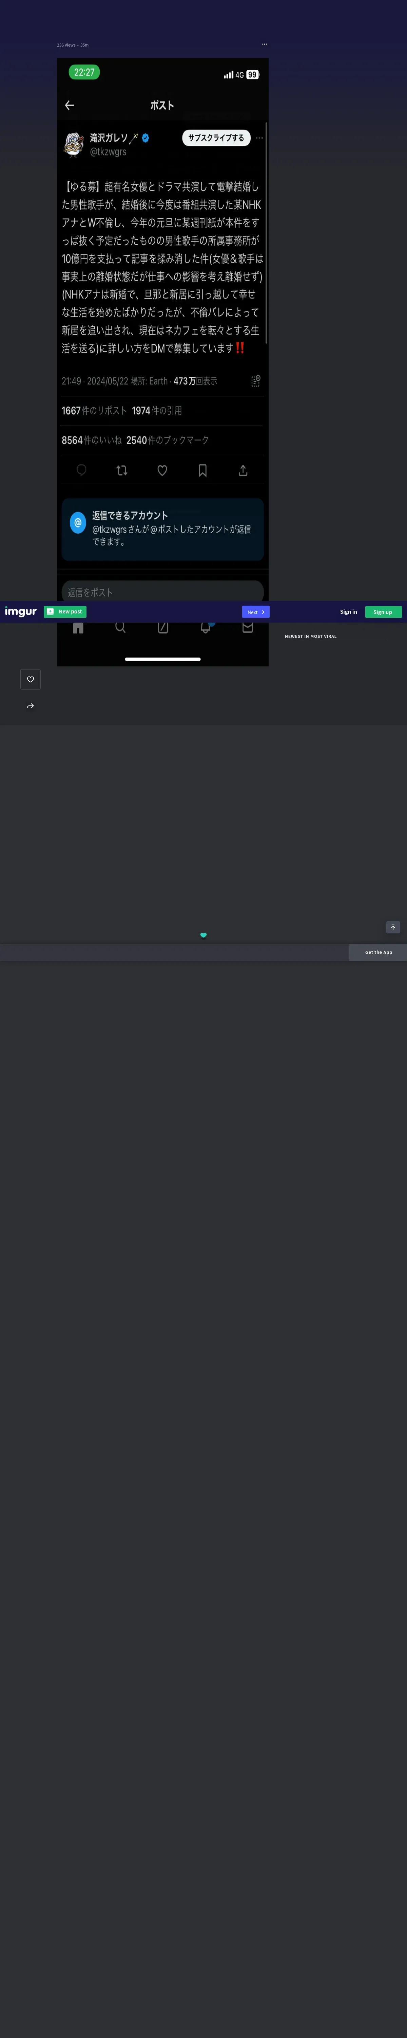Click the '2540件のブックマーク' count
Viewport: 407px width, 2038px height.
click(x=168, y=440)
